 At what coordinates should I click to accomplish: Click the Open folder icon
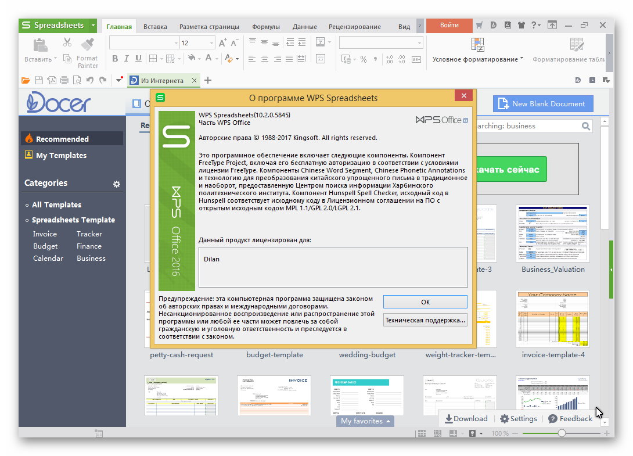coord(26,80)
